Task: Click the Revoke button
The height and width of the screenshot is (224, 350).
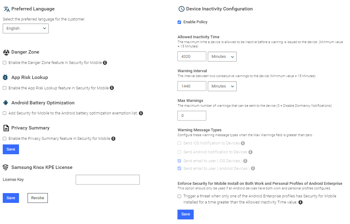Action: point(37,198)
